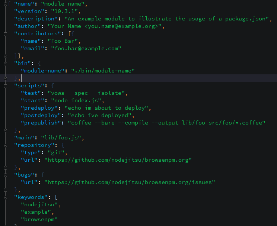
Task: Click the "name" key on first line
Action: 24,4
